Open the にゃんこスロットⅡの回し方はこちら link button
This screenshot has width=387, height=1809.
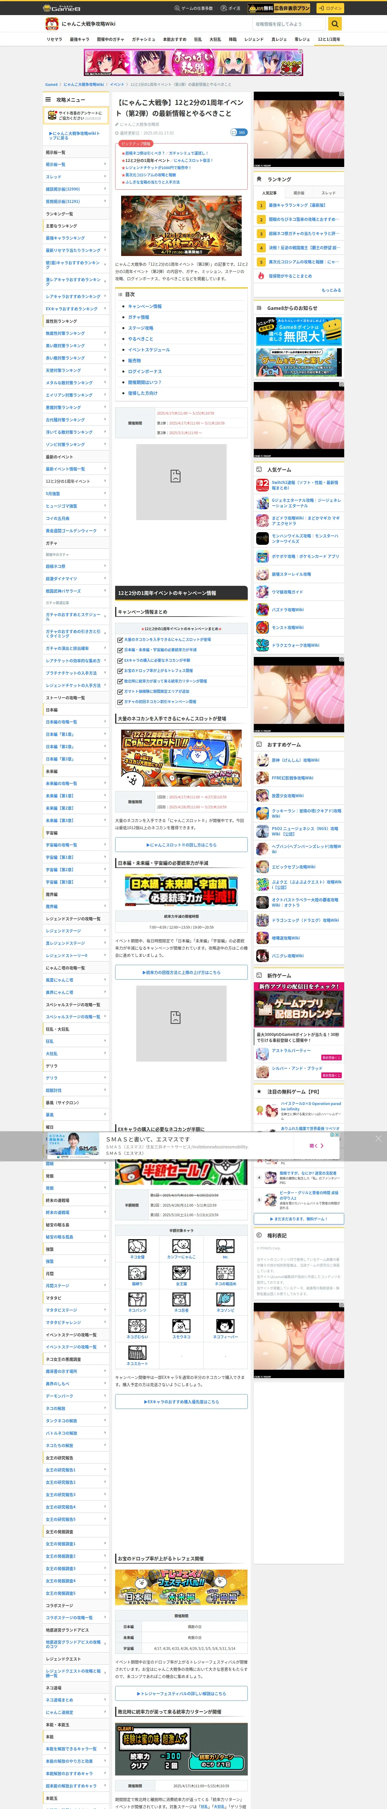click(181, 845)
